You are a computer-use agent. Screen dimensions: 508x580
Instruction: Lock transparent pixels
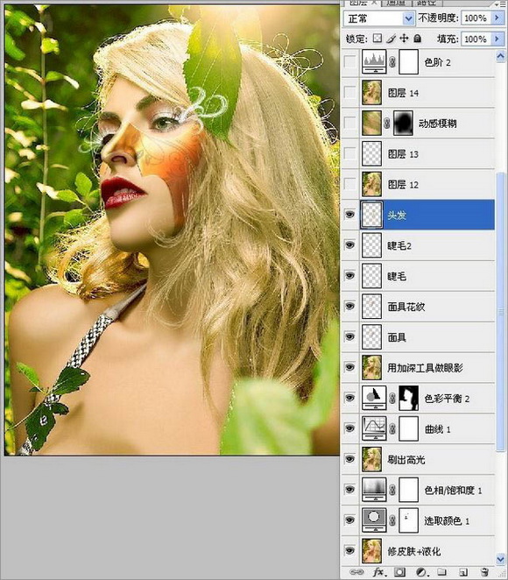[377, 38]
